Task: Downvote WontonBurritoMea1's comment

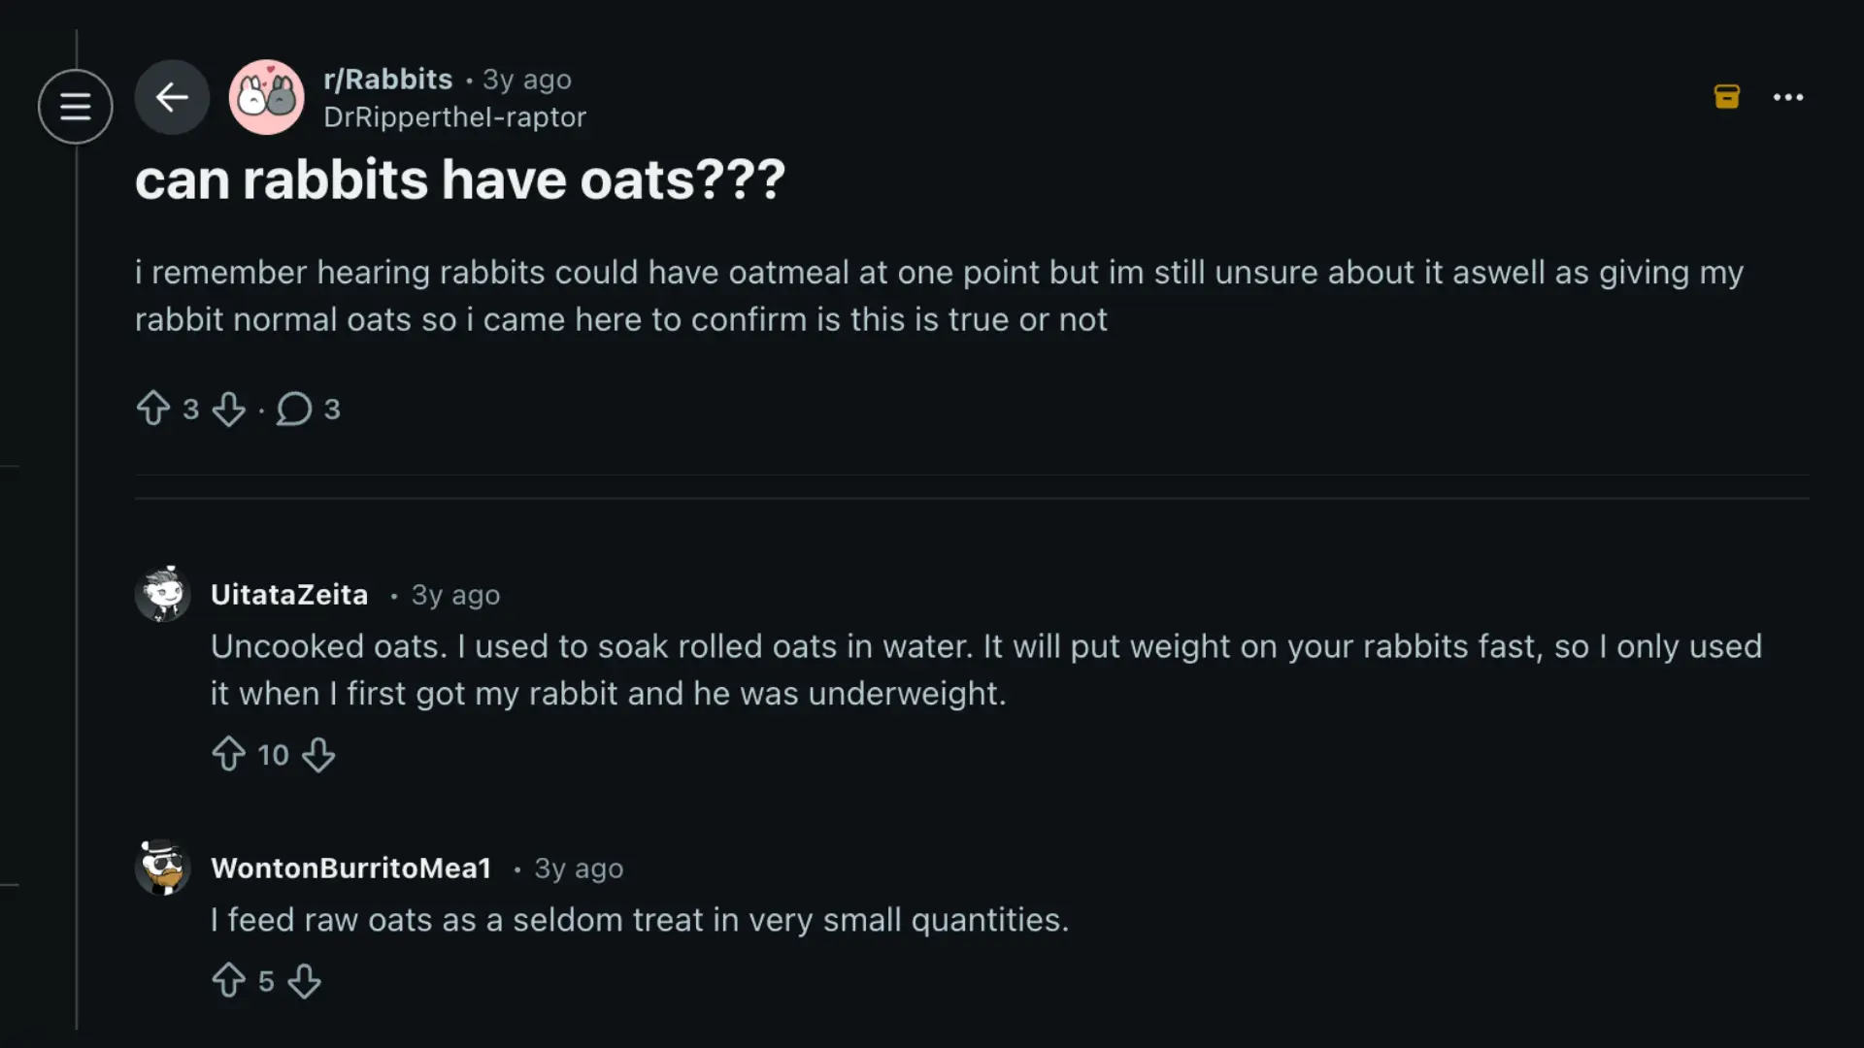Action: [x=304, y=981]
